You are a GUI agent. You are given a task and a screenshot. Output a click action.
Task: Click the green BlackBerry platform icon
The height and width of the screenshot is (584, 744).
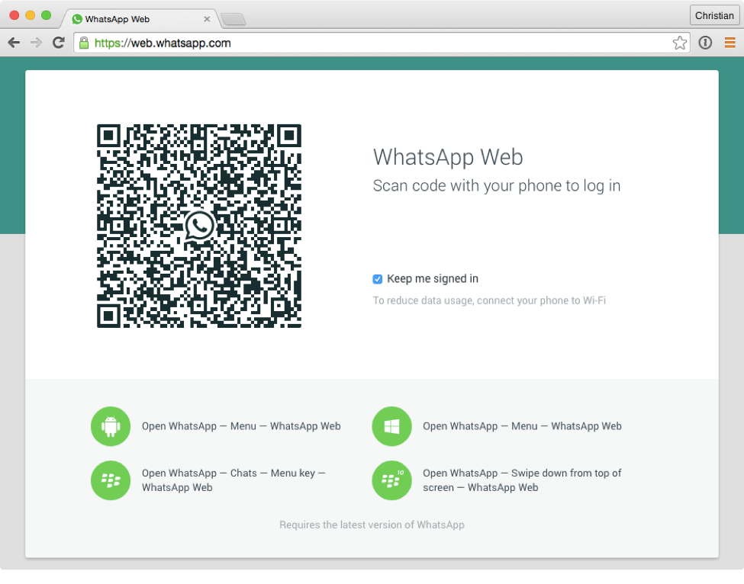111,480
